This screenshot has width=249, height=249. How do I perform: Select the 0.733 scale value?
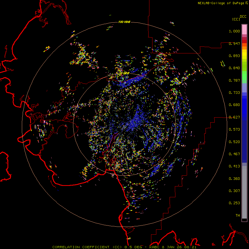[234, 93]
